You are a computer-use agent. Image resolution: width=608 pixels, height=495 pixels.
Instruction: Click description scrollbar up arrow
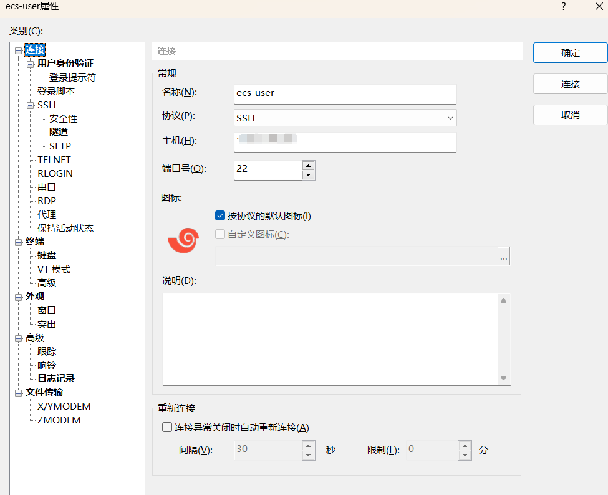click(503, 300)
